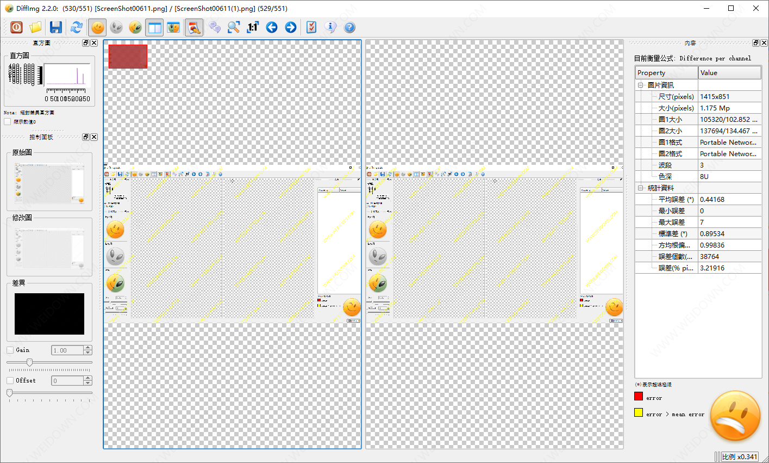Enable the Offset checkbox
This screenshot has height=463, width=769.
point(10,380)
